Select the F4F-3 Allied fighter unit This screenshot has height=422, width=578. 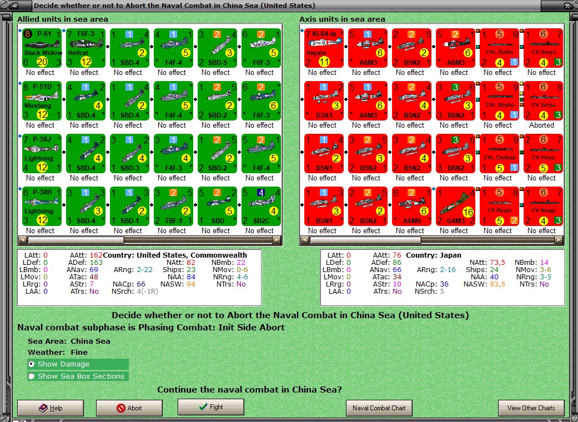point(173,153)
